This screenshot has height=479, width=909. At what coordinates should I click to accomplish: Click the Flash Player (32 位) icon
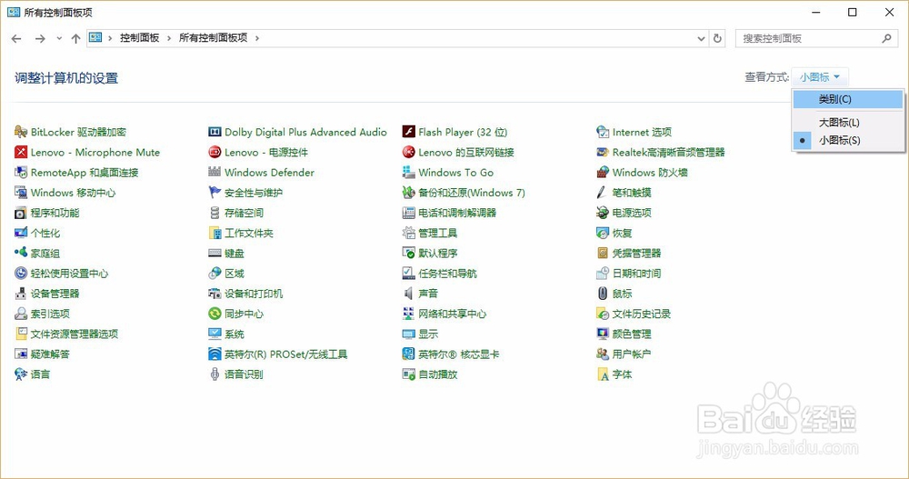tap(409, 132)
